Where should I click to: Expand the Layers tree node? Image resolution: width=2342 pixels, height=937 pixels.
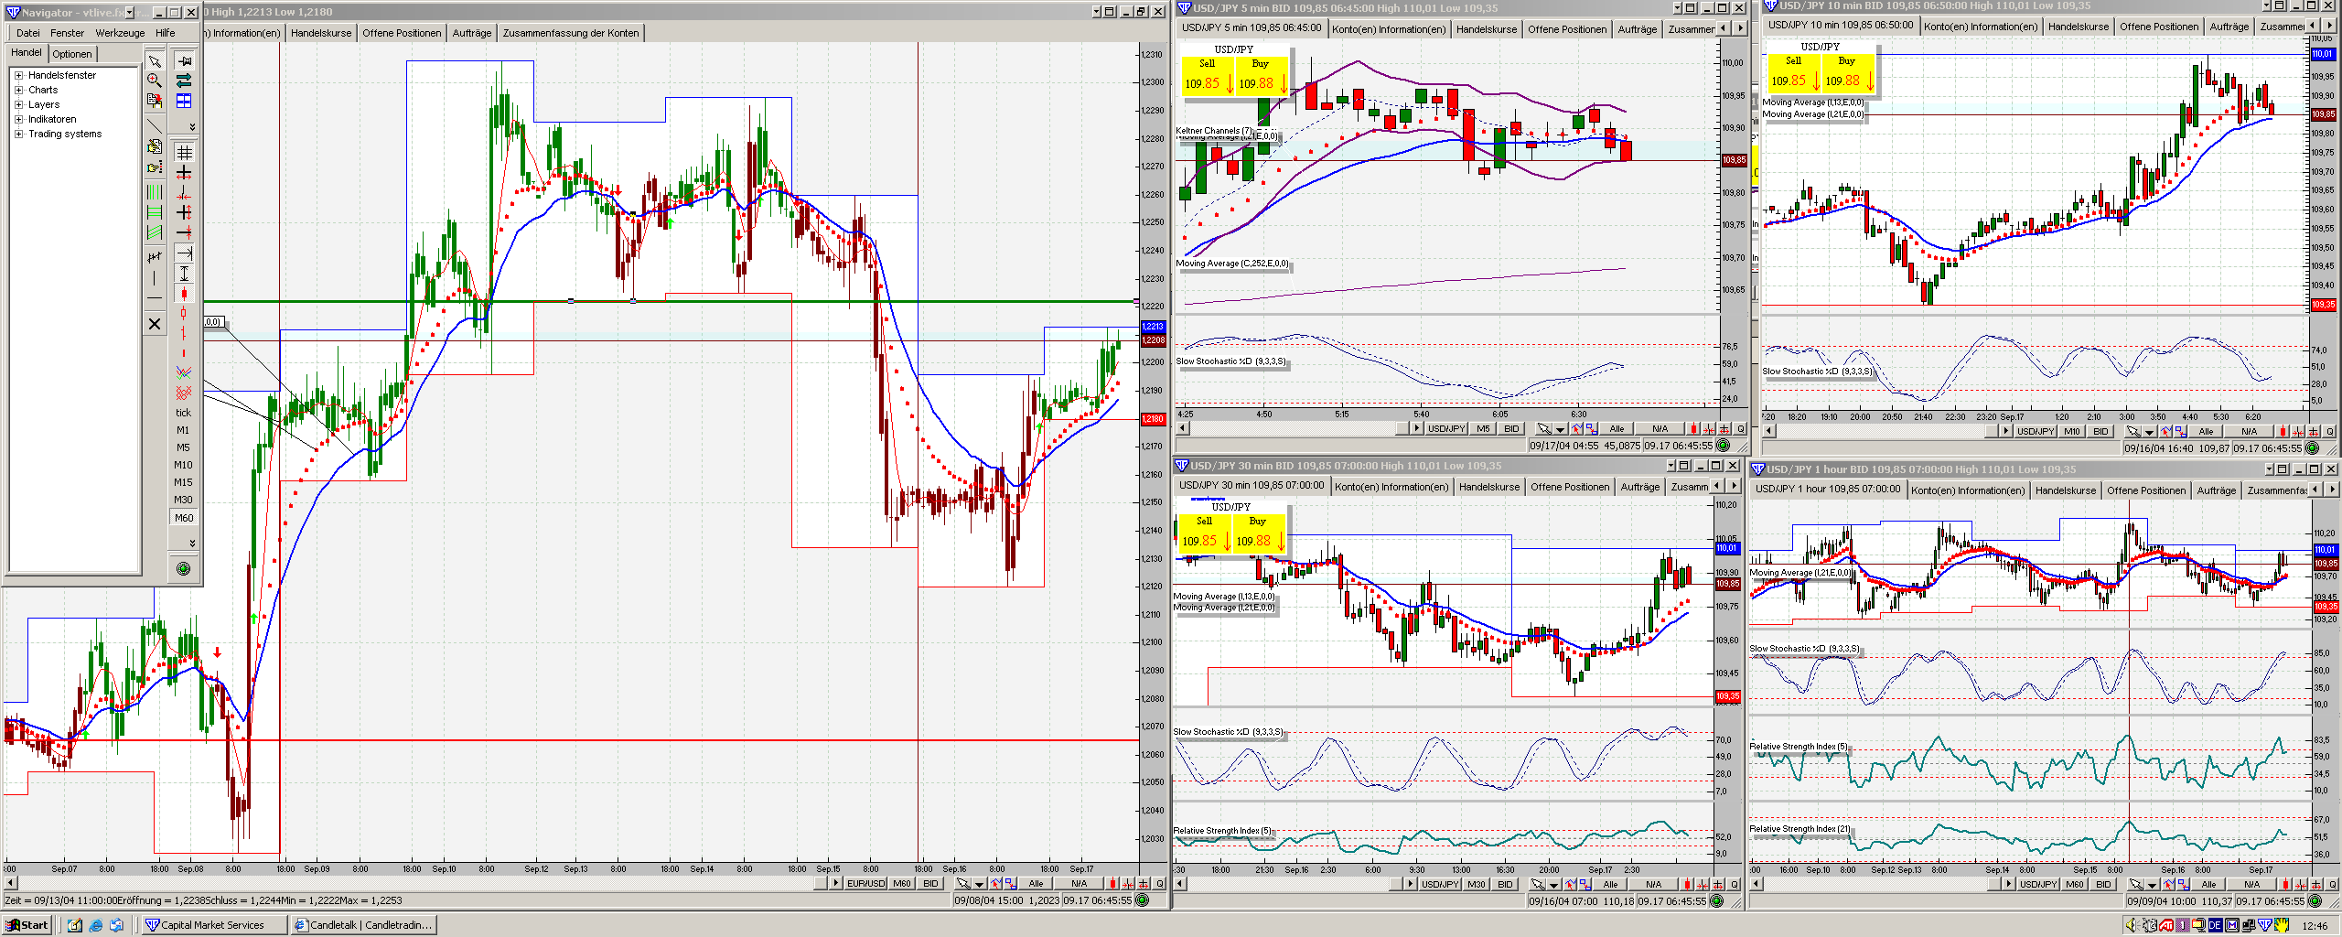18,104
